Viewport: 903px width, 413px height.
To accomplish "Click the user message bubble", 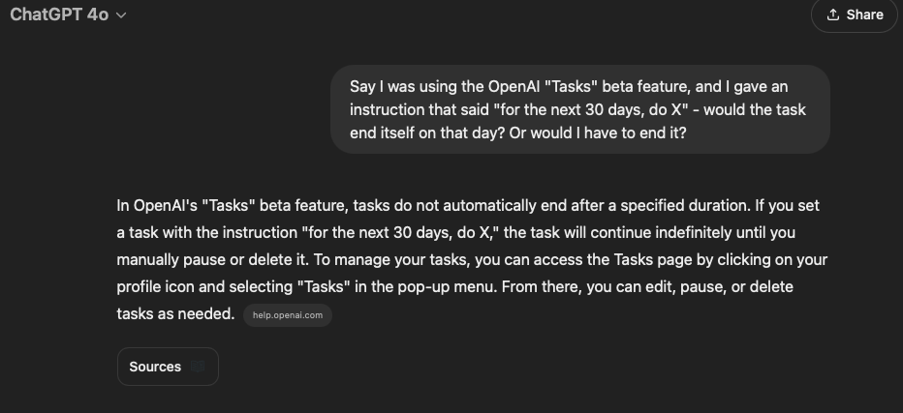I will coord(579,109).
